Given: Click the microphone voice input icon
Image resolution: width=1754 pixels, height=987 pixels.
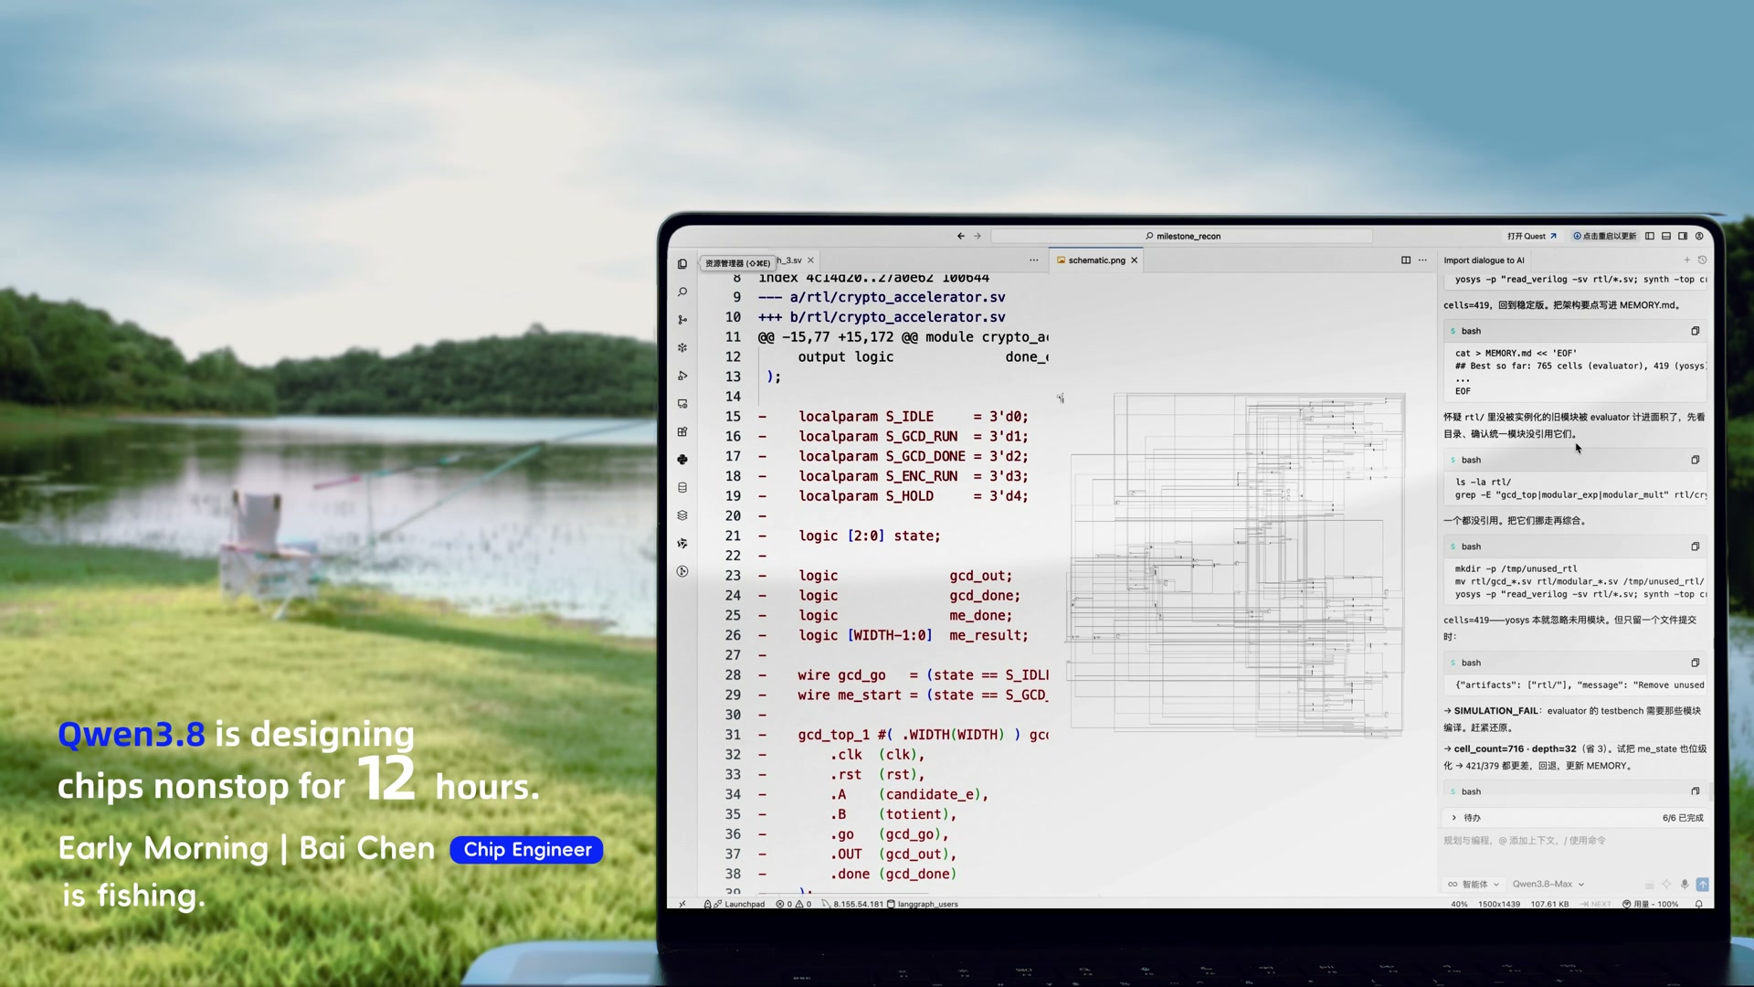Looking at the screenshot, I should click(1685, 884).
